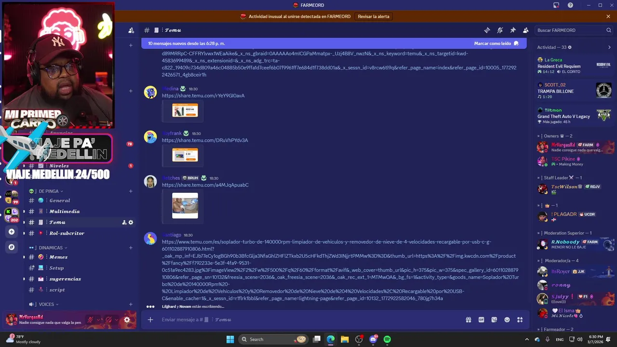The height and width of the screenshot is (347, 617).
Task: Open the GIF picker
Action: point(481,320)
